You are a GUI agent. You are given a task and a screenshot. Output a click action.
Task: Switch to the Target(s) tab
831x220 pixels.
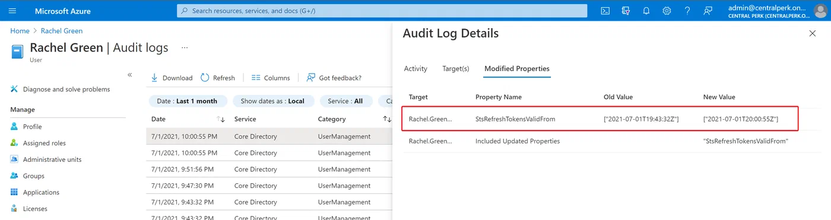456,69
